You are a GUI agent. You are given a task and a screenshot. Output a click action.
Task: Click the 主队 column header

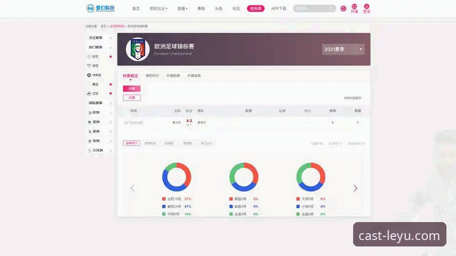point(177,111)
